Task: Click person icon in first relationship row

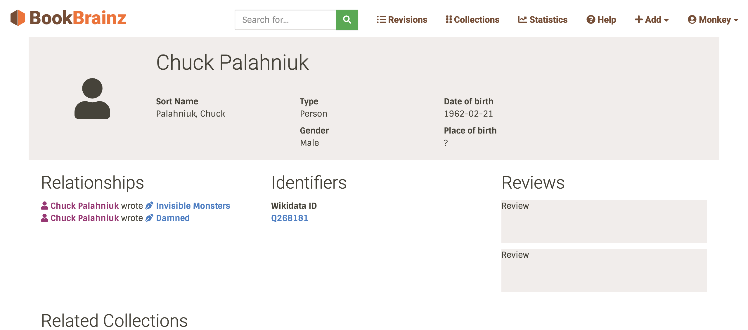Action: point(44,206)
